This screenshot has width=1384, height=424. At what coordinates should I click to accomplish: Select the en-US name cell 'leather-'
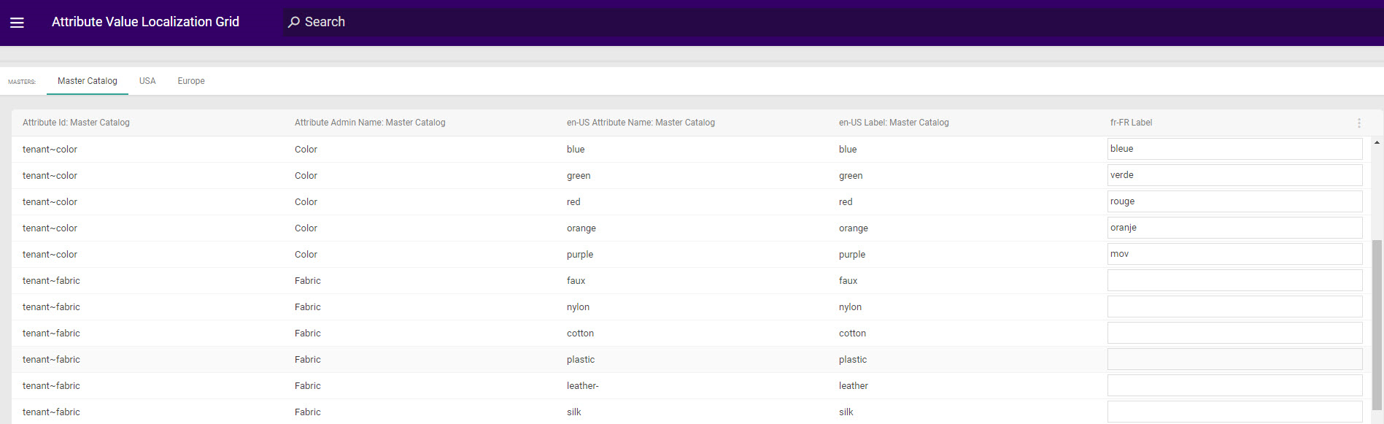[x=583, y=385]
